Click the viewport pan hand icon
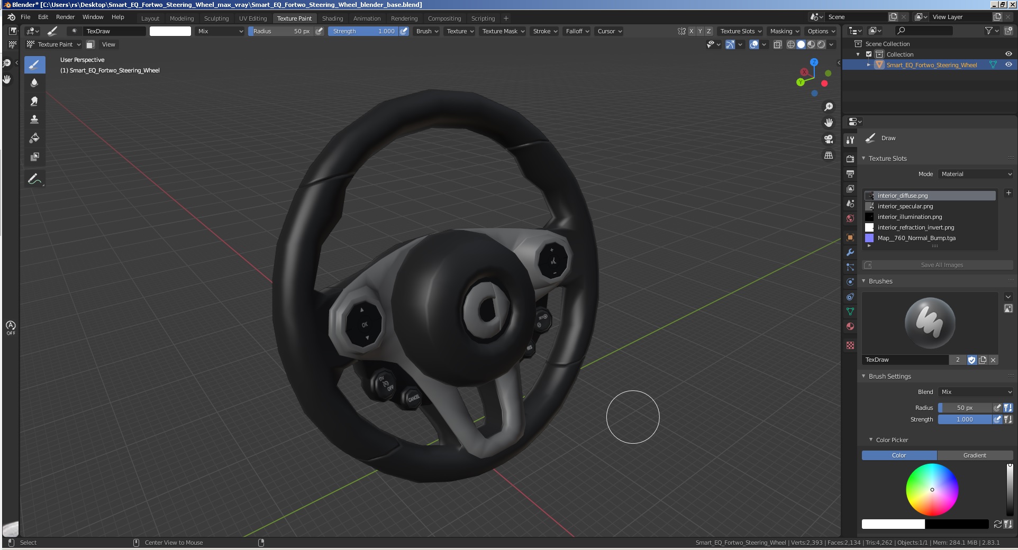Viewport: 1018px width, 550px height. point(829,123)
